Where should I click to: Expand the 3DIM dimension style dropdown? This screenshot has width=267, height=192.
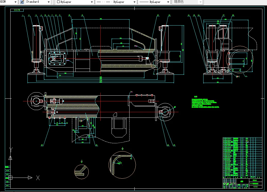coord(15,2)
